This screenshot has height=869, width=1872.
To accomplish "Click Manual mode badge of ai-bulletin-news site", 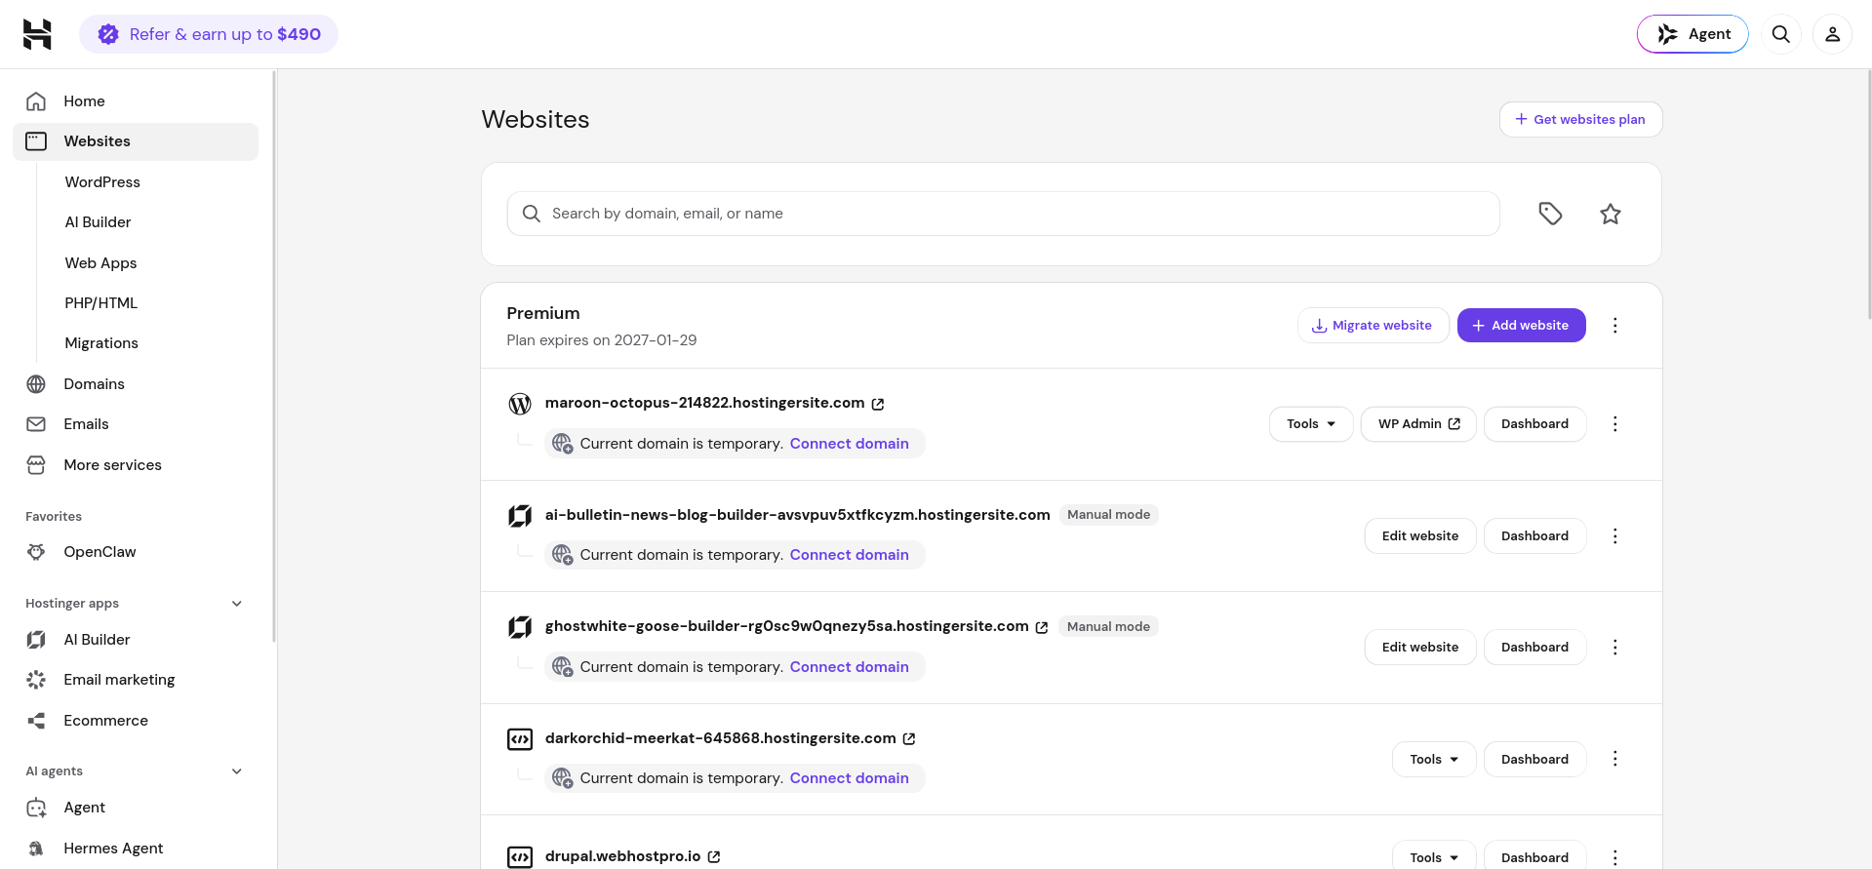I will click(x=1108, y=515).
